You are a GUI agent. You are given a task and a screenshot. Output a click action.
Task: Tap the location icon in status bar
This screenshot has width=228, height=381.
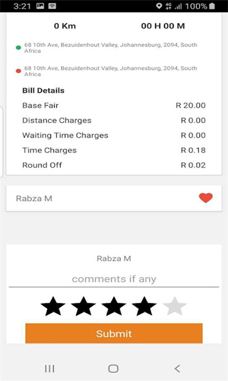(x=159, y=6)
